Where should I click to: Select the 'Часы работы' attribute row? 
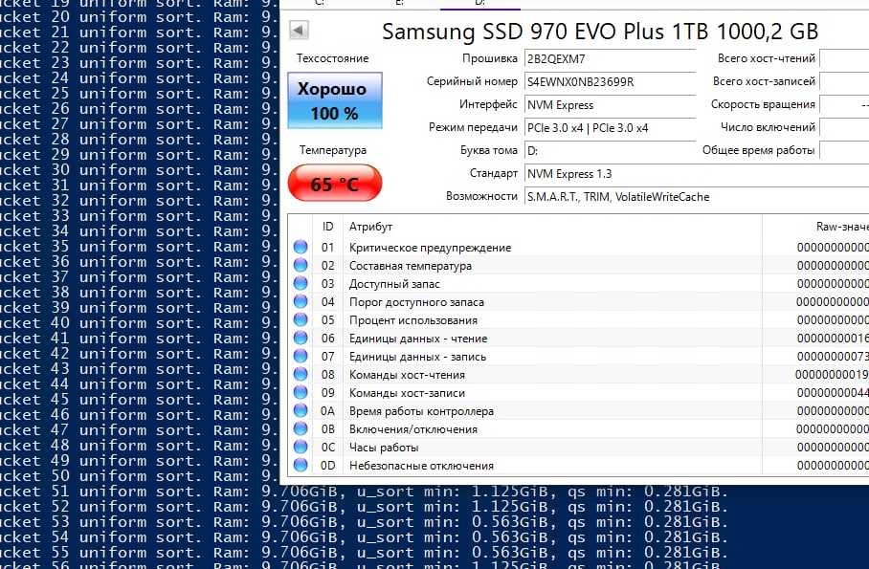(x=578, y=448)
